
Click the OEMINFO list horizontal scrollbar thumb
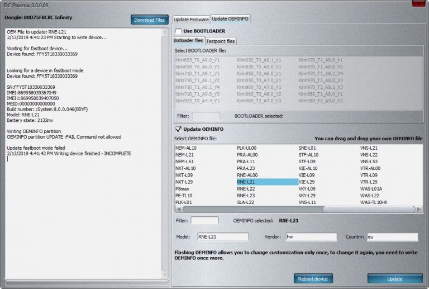[369, 210]
